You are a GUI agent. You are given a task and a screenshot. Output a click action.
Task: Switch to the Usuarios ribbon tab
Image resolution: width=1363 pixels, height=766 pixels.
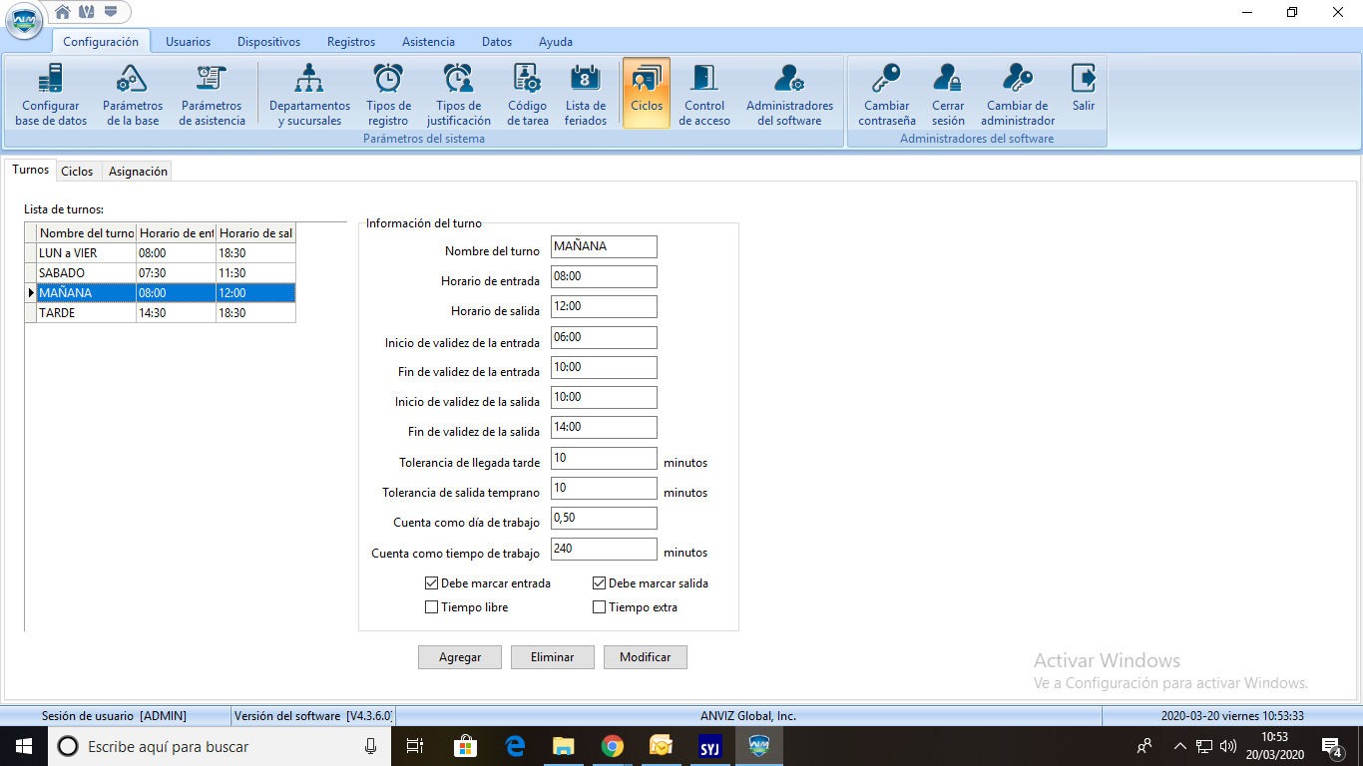[x=188, y=42]
